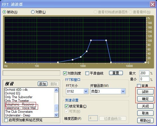Click the 取消 cancel button
Viewport: 157px width, 126px height.
145,113
